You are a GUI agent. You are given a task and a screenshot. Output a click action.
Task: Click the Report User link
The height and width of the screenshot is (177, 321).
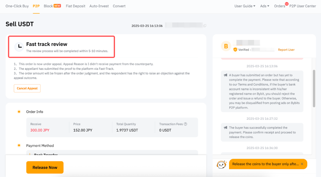286,50
